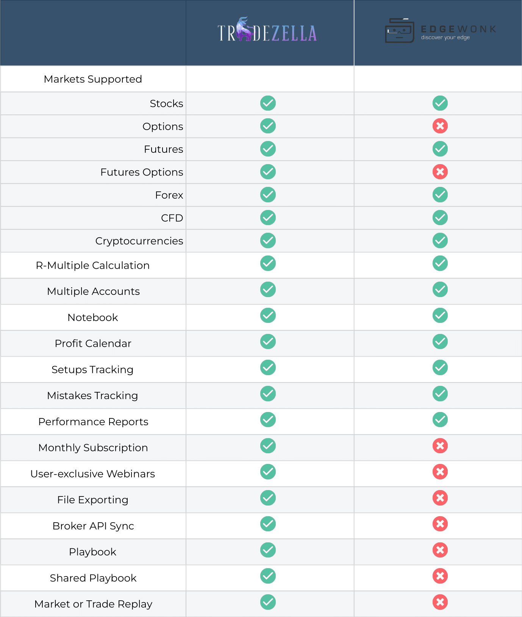Click the User-exclusive Webinars label
Viewport: 522px width, 617px height.
coord(93,474)
